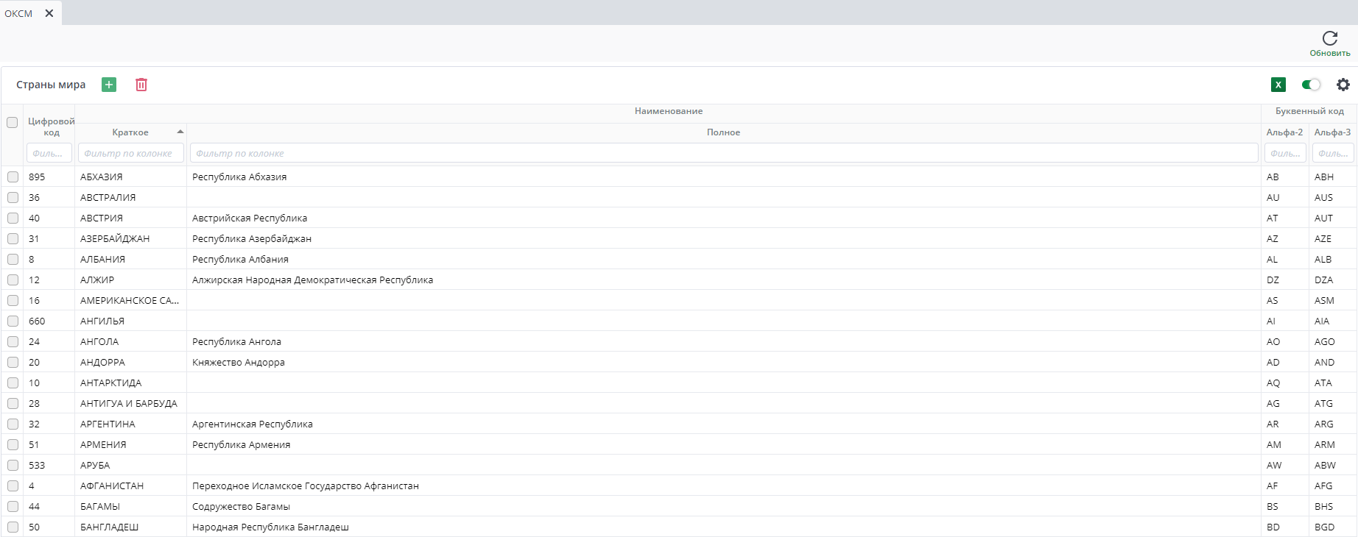Click the AF alpha-2 code cell

(1285, 486)
